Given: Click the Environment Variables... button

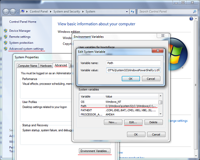Looking at the screenshot, I should tap(95, 151).
